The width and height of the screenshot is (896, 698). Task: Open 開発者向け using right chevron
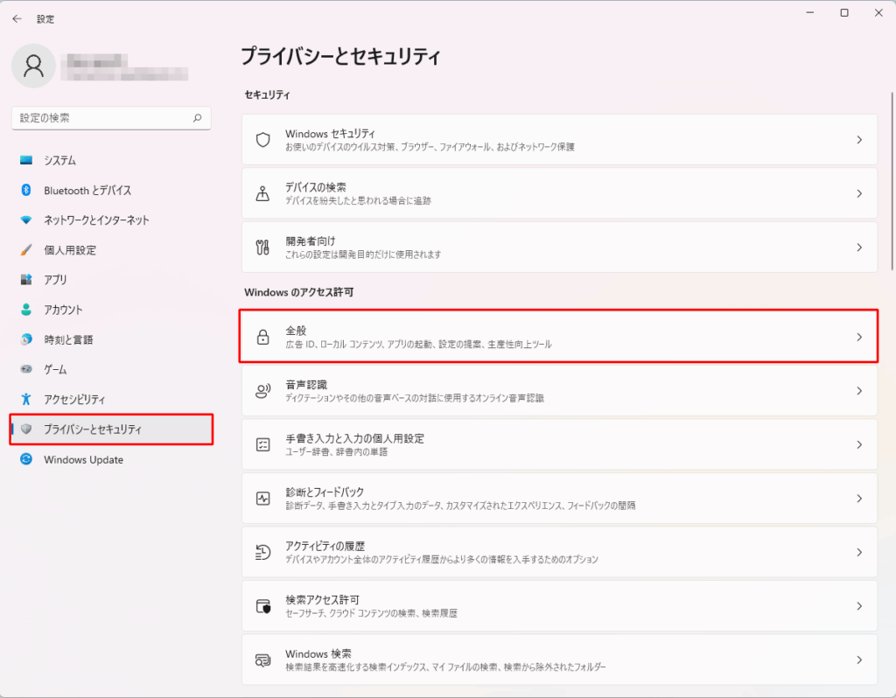point(859,248)
